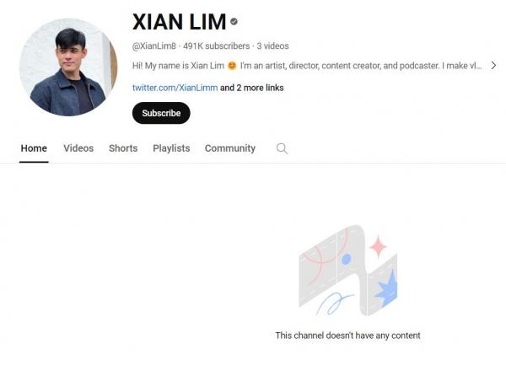Viewport: 506px width, 365px height.
Task: Click the '3 videos' count text
Action: [x=272, y=46]
